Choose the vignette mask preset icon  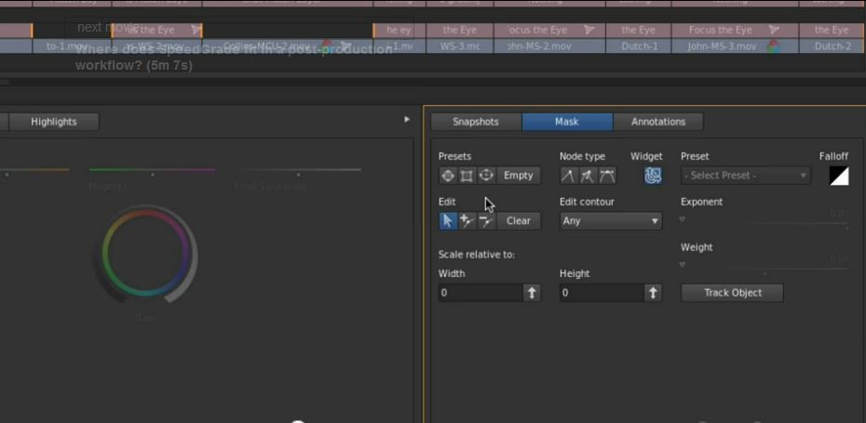click(x=486, y=176)
